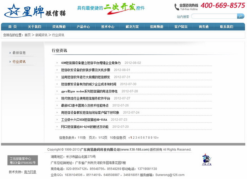The height and width of the screenshot is (179, 247).
Task: Click the previous page left arrow
Action: click(x=129, y=138)
